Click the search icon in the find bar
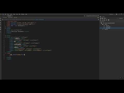 (3, 20)
